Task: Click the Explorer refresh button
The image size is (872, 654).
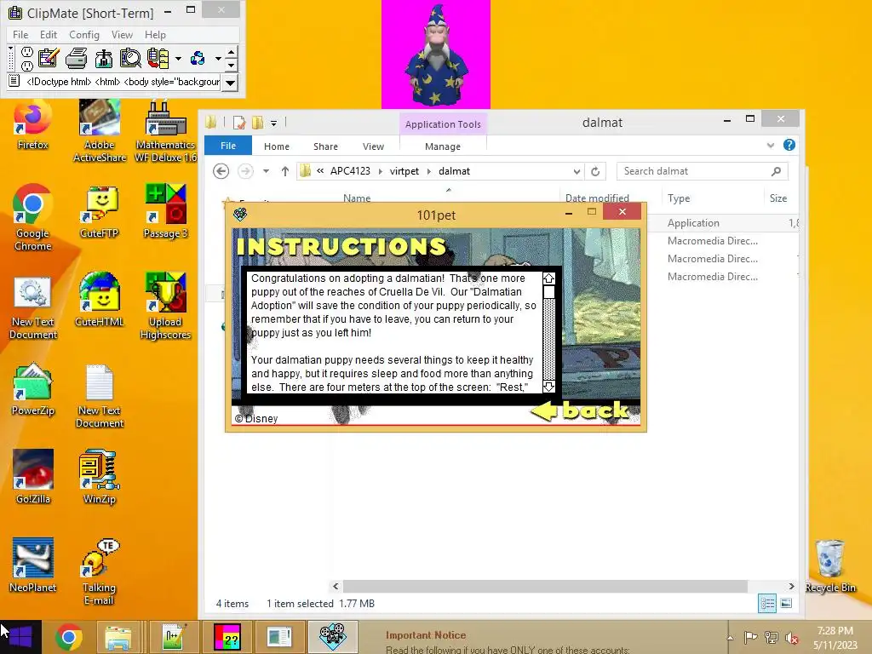Action: click(595, 171)
